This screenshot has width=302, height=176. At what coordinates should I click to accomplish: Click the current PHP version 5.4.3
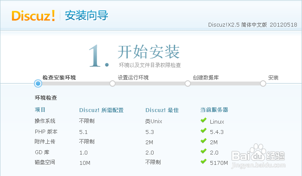(217, 132)
